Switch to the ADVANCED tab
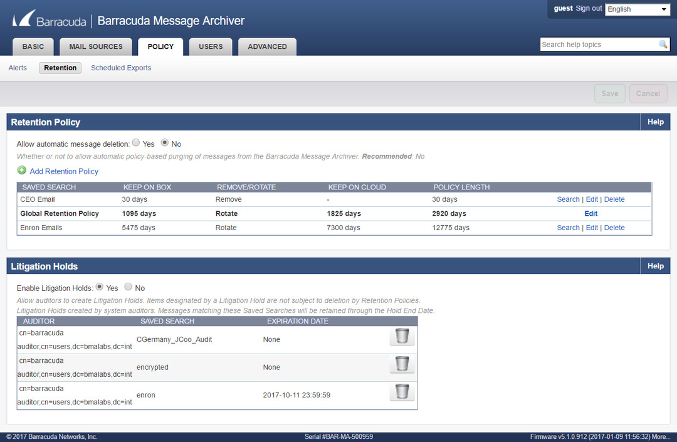 pos(267,46)
